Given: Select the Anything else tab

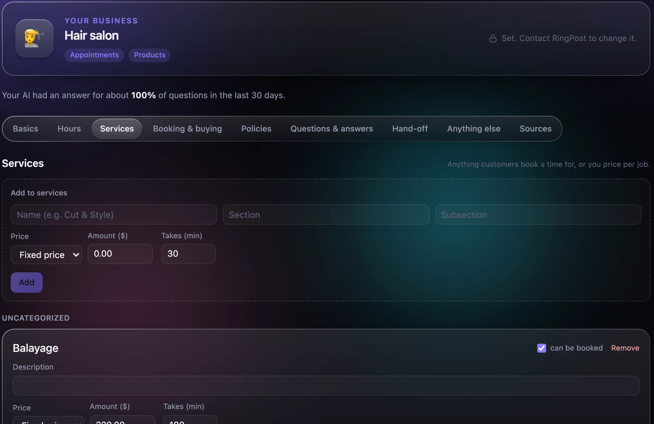Looking at the screenshot, I should 473,129.
